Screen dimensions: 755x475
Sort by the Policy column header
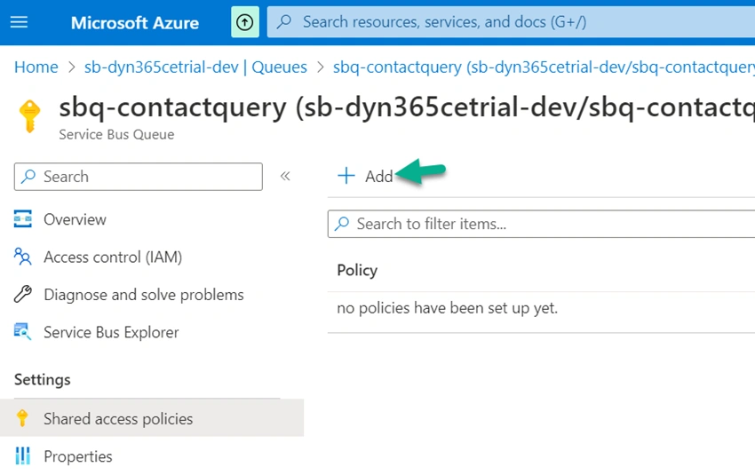coord(357,270)
